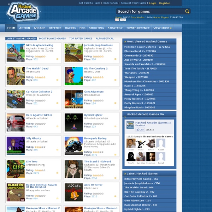Click the star rating for Gem Adventure
The width and height of the screenshot is (212, 212).
99,100
